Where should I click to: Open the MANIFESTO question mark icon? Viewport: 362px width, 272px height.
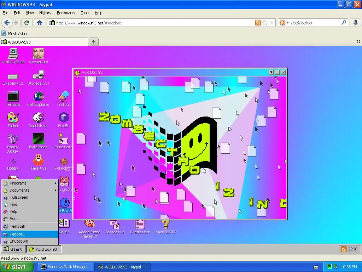click(x=165, y=227)
